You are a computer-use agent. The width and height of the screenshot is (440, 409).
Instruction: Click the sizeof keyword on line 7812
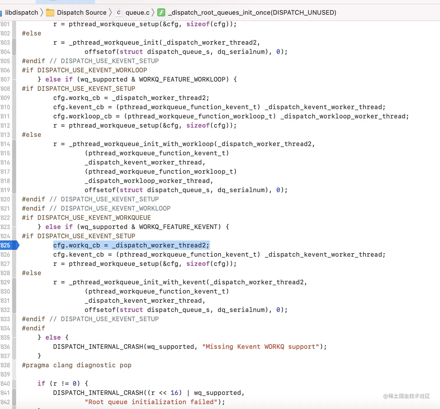pyautogui.click(x=198, y=125)
